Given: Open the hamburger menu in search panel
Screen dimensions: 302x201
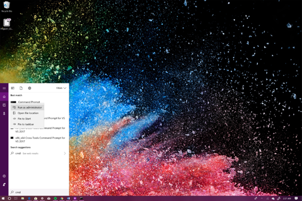Looking at the screenshot, I should coord(4,88).
